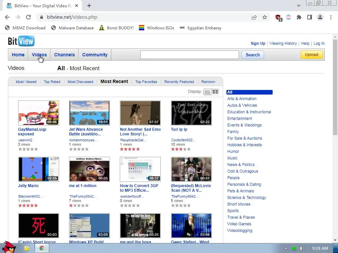Open Malware Database bookmark
The width and height of the screenshot is (338, 253).
click(72, 28)
